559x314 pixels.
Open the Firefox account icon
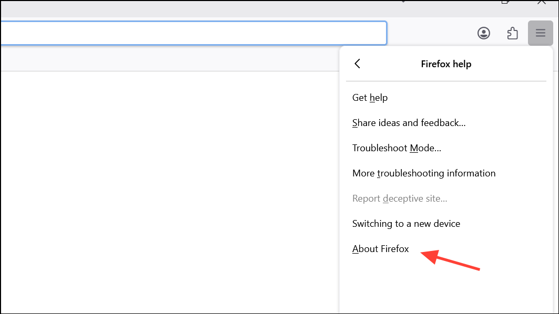(483, 33)
